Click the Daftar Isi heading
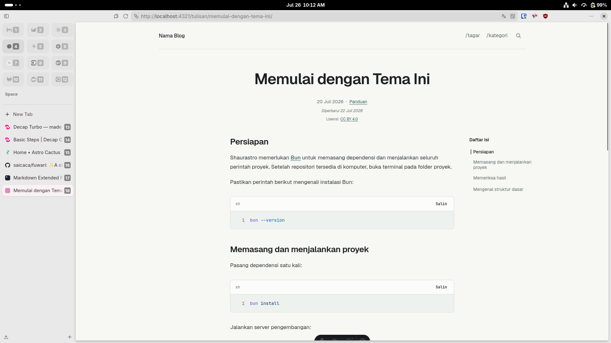 (479, 140)
